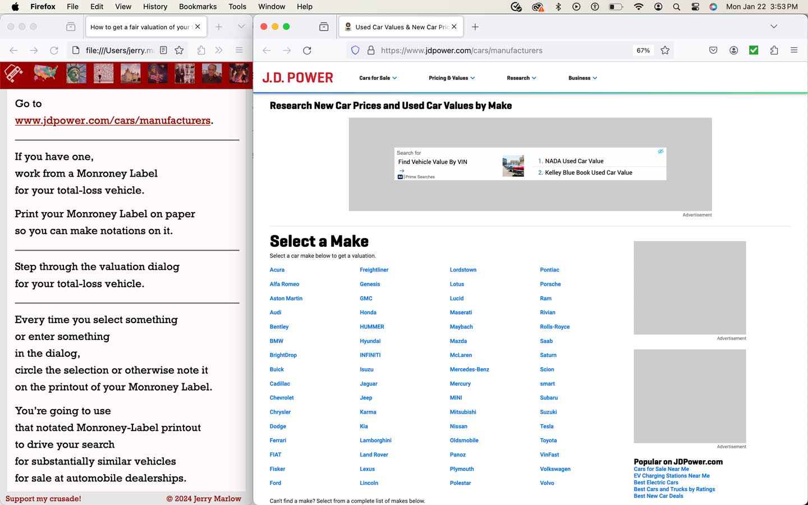Image resolution: width=808 pixels, height=505 pixels.
Task: Open macOS Control Center icon
Action: [695, 7]
